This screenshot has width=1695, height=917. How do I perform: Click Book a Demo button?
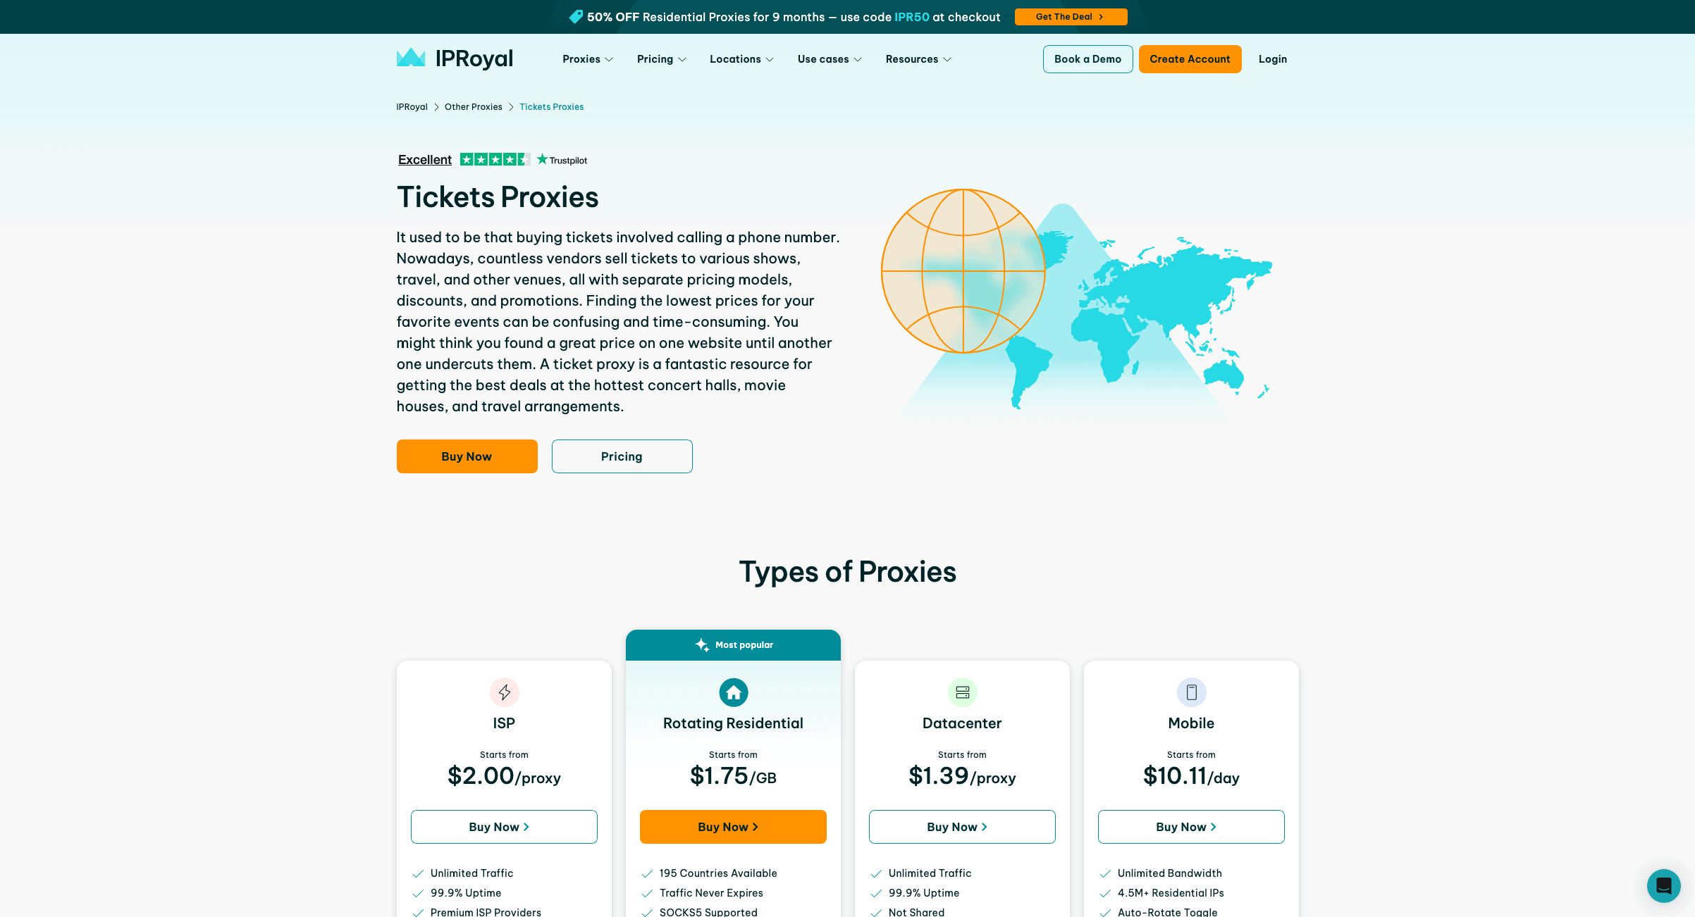click(x=1087, y=59)
